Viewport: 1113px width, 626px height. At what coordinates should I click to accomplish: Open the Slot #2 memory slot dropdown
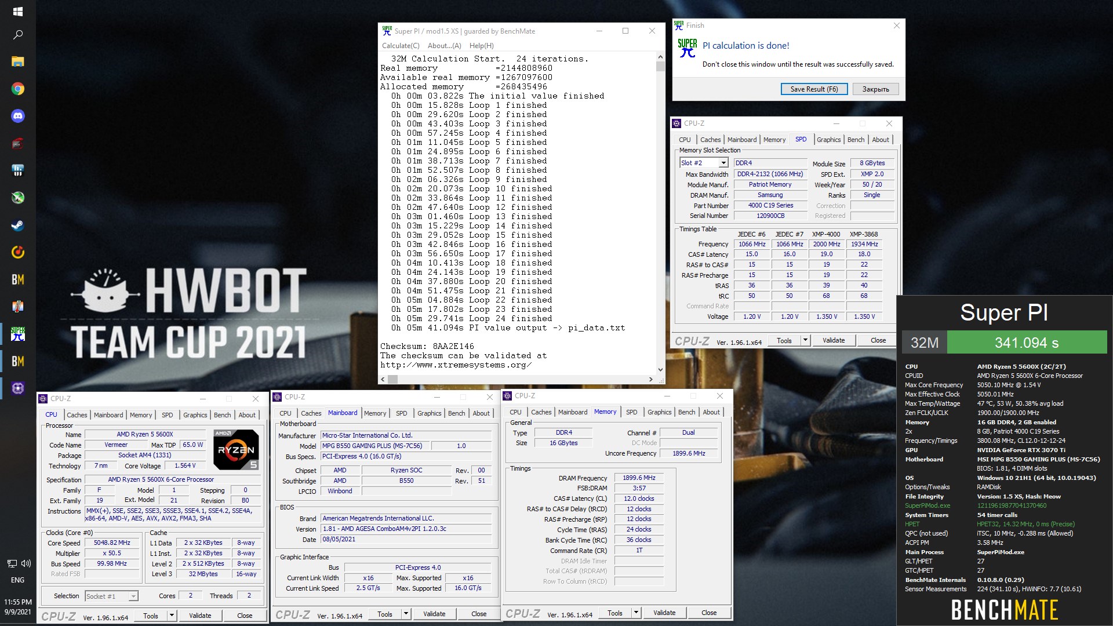pyautogui.click(x=723, y=163)
